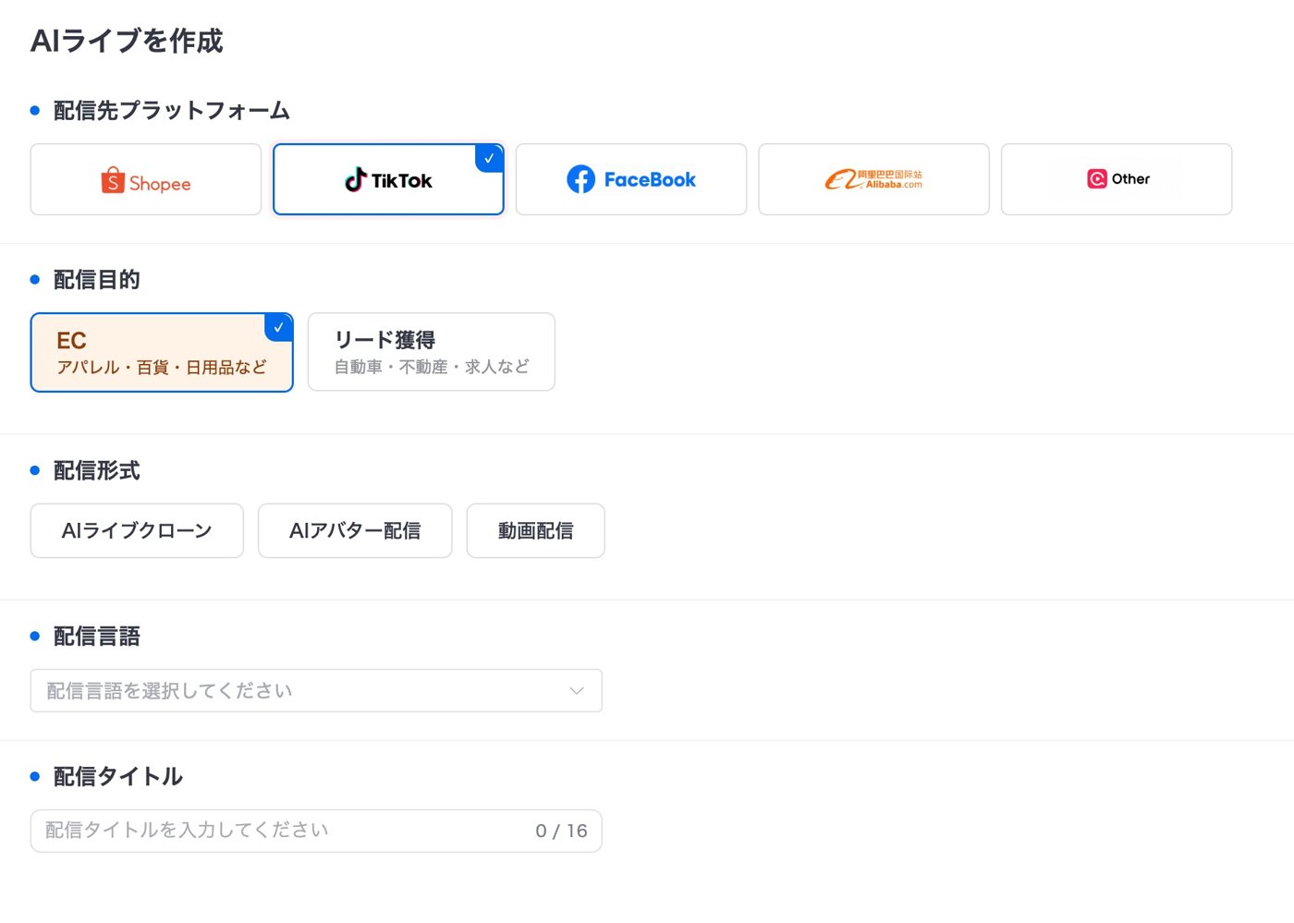Click the 配信形式 section label

(x=97, y=470)
